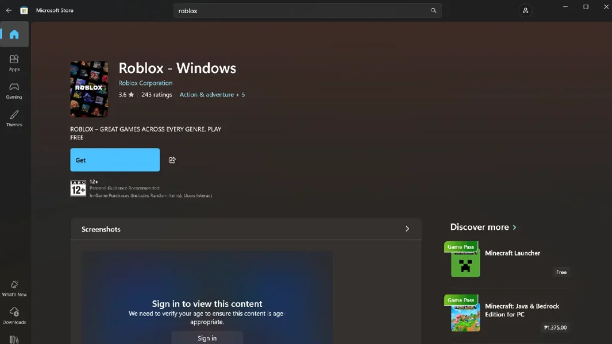
Task: Open the Themes section in sidebar
Action: click(x=14, y=118)
